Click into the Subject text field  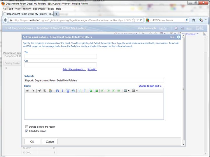[x=94, y=80]
